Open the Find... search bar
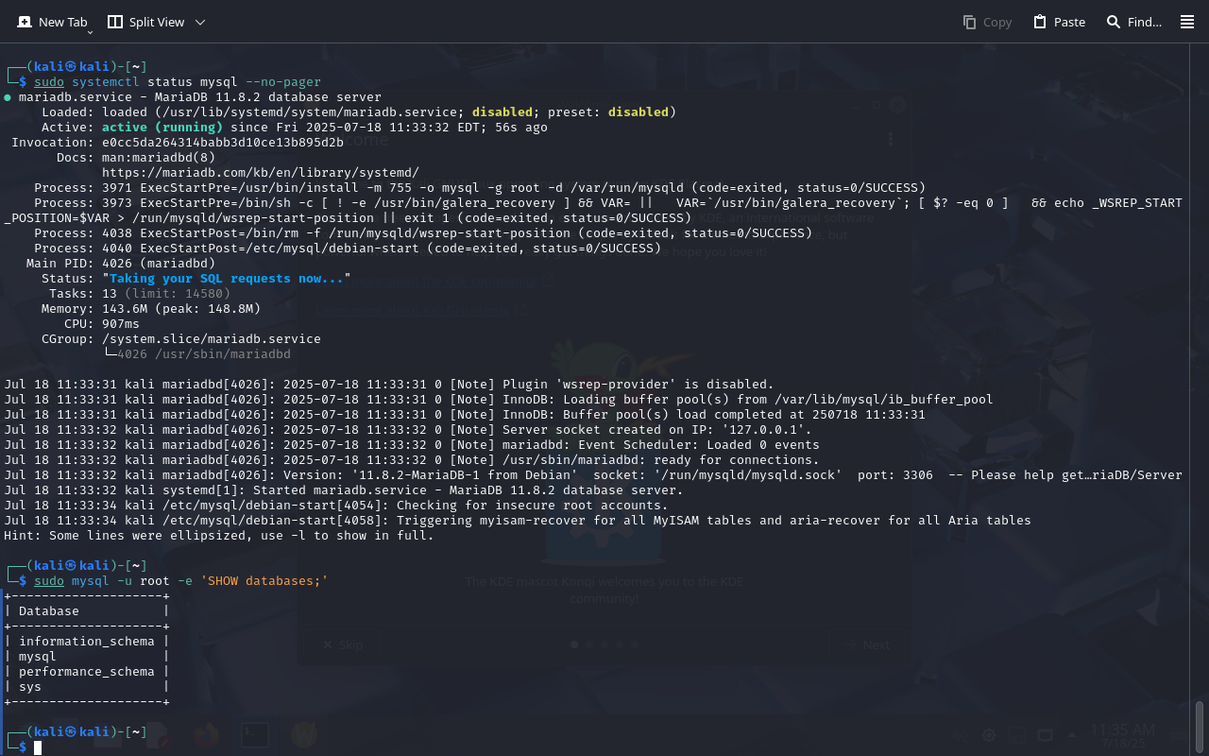 click(1133, 22)
